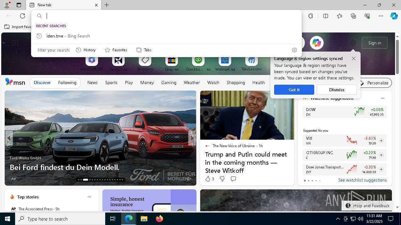Image resolution: width=401 pixels, height=225 pixels.
Task: Open the News menu item
Action: [92, 82]
